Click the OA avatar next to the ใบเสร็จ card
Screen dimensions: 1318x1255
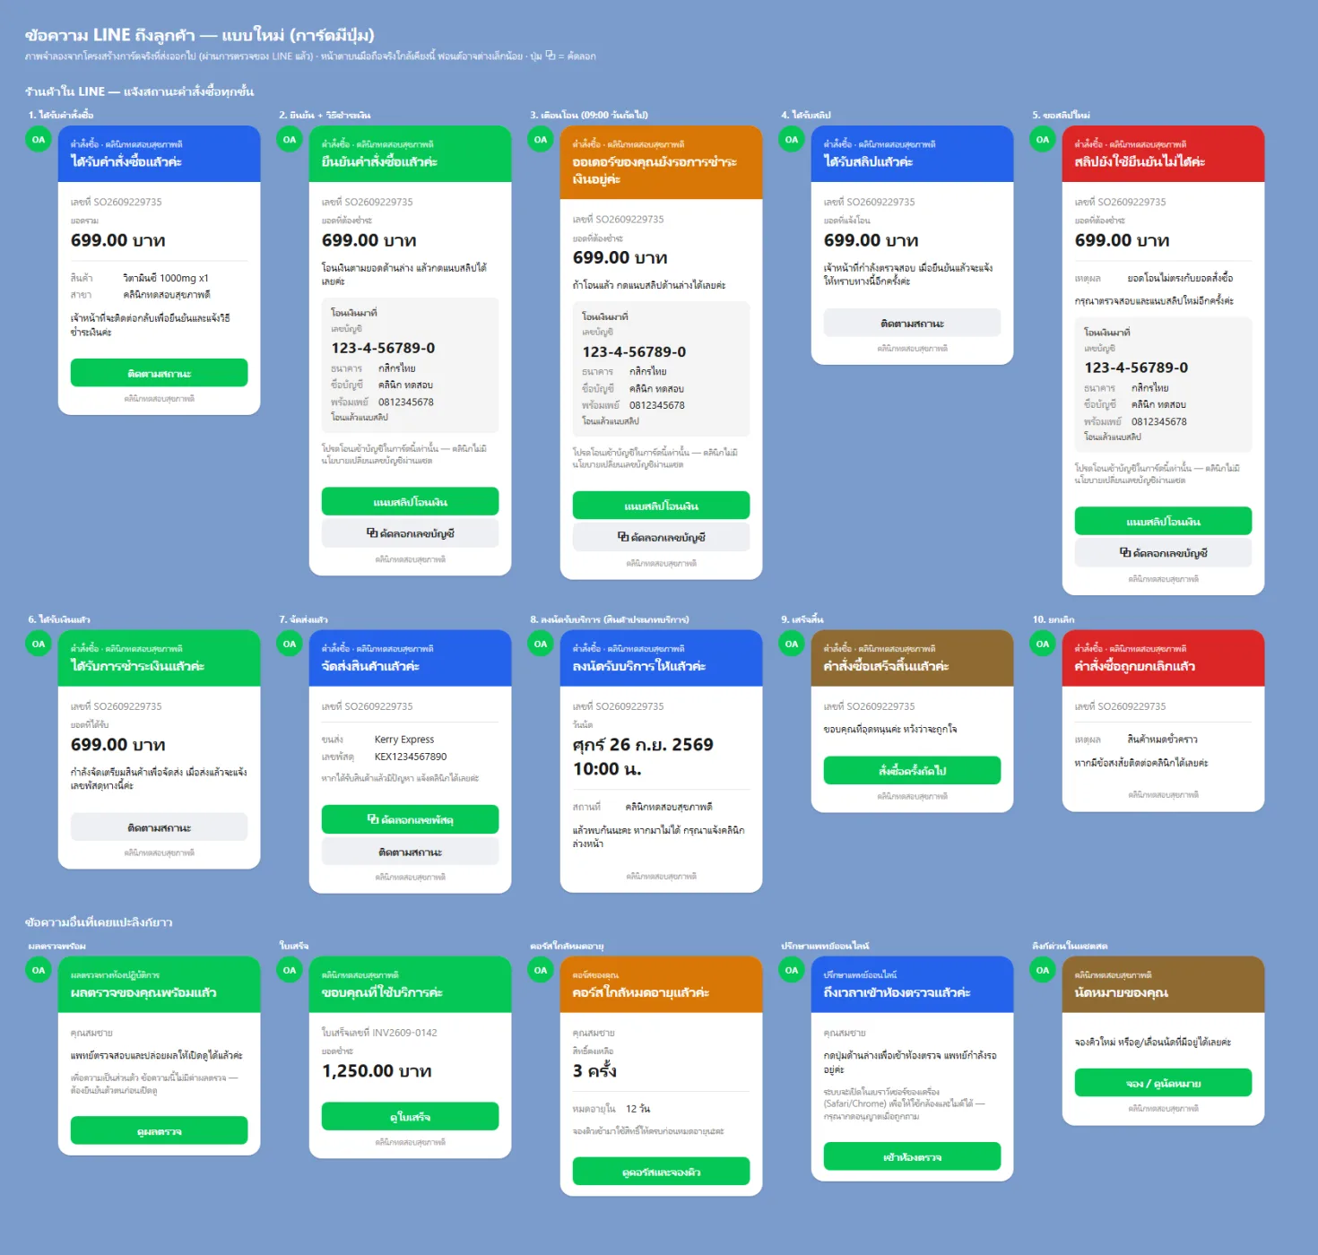pos(290,970)
